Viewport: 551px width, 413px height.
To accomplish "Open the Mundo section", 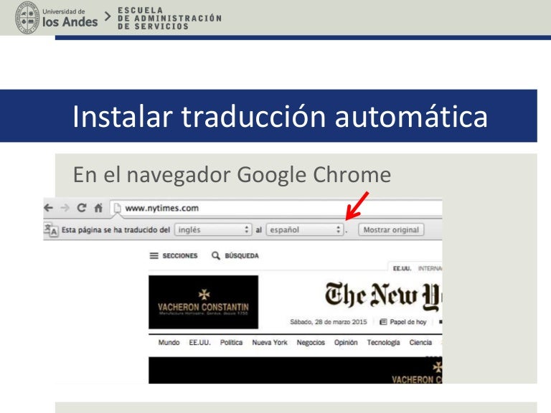I will click(169, 343).
